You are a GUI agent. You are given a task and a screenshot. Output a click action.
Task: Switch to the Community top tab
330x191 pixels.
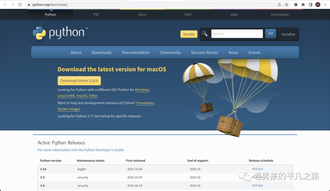[280, 15]
